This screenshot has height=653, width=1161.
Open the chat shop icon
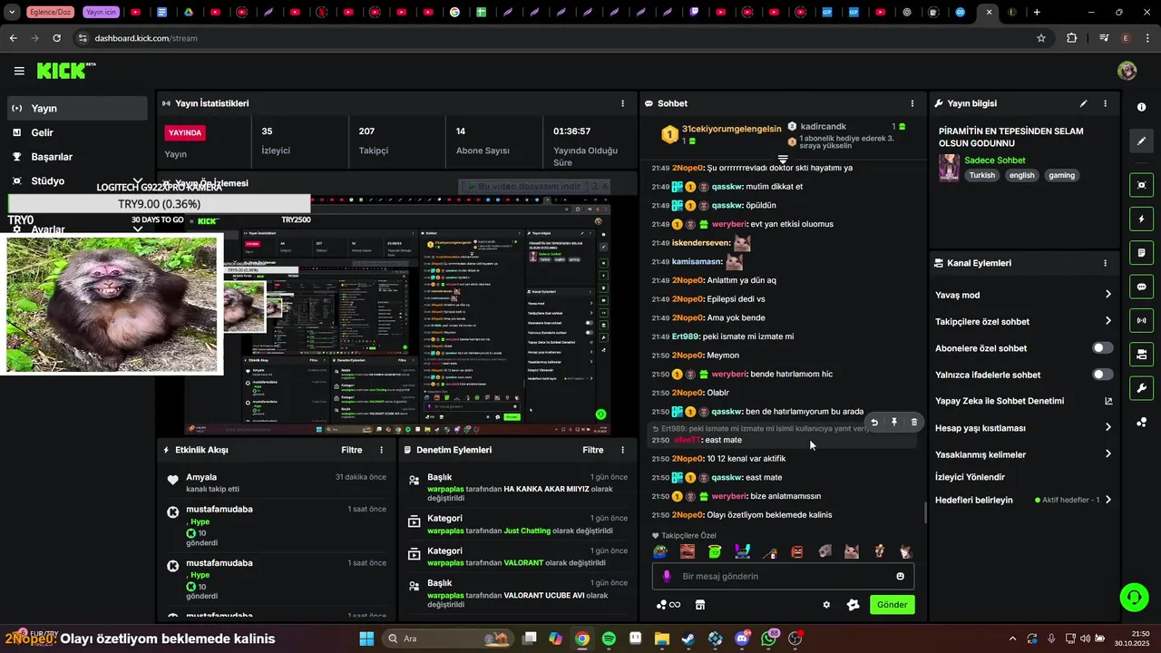700,605
